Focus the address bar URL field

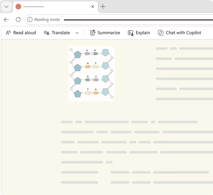(138, 20)
